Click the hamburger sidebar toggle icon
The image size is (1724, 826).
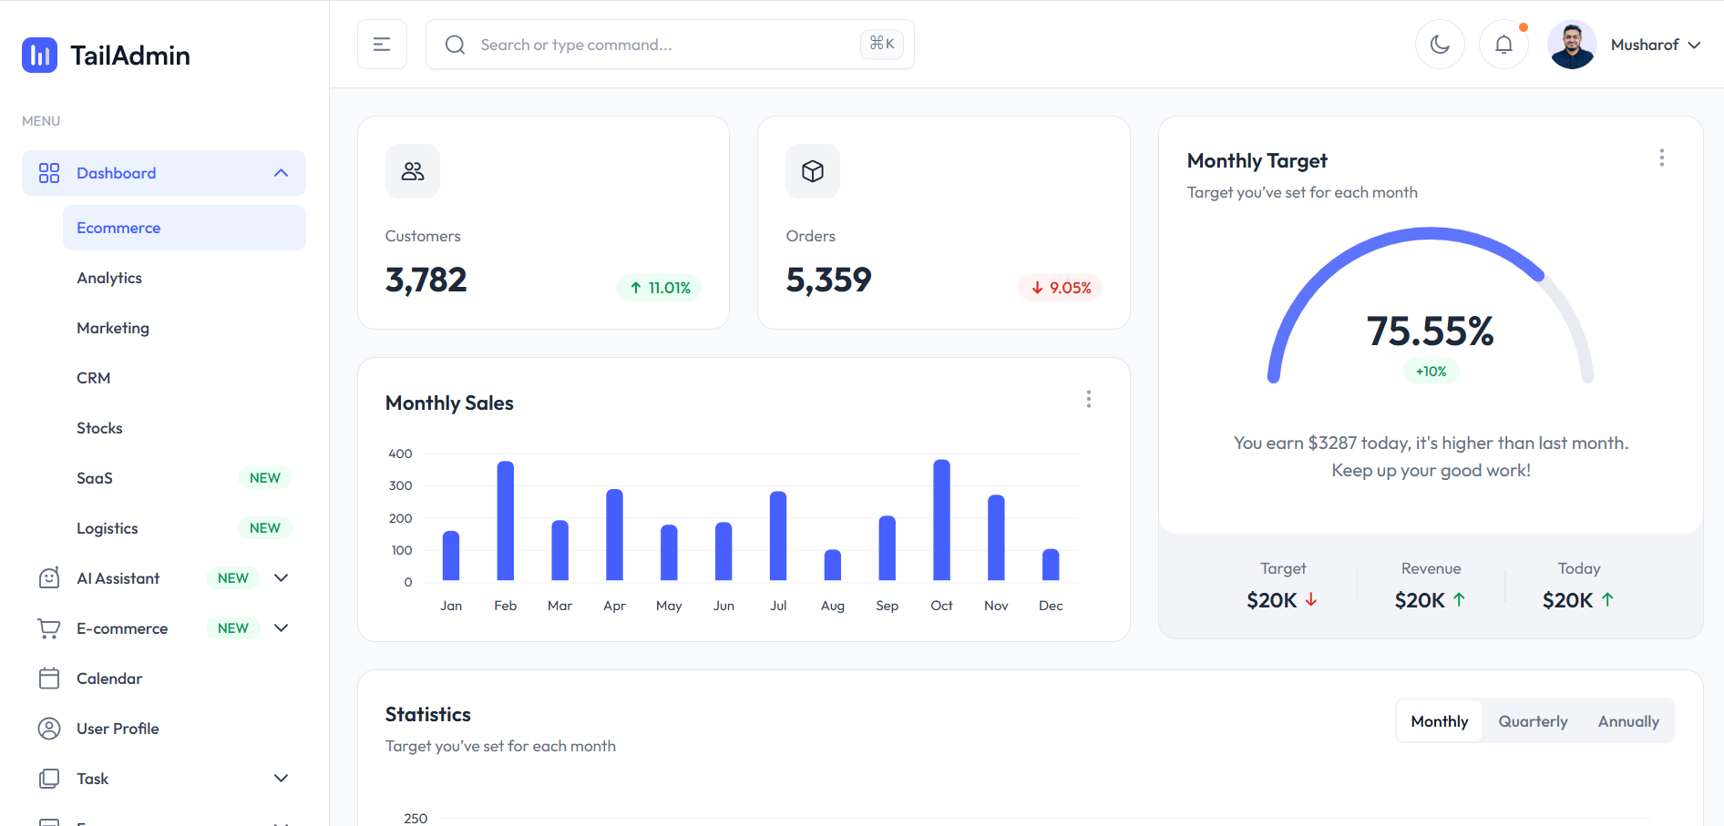(382, 44)
